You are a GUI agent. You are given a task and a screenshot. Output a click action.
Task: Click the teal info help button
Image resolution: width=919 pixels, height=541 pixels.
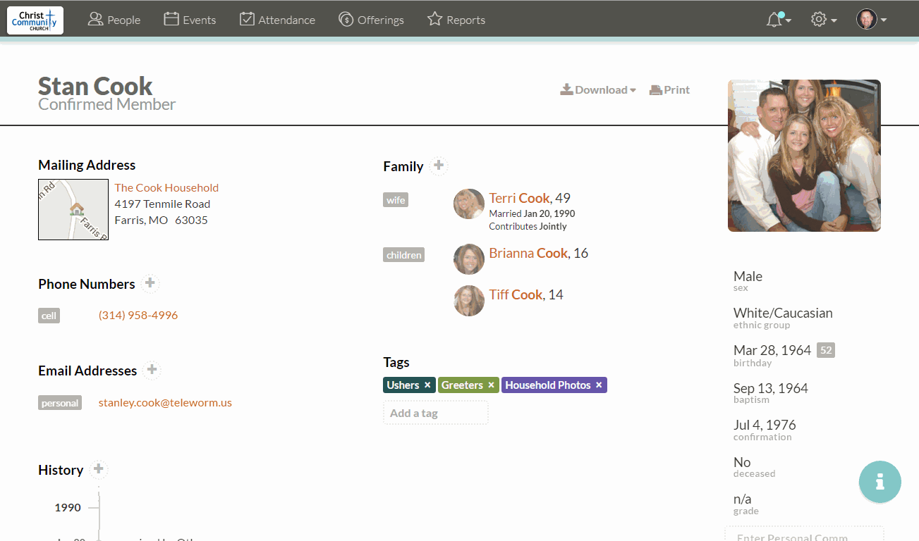click(880, 482)
